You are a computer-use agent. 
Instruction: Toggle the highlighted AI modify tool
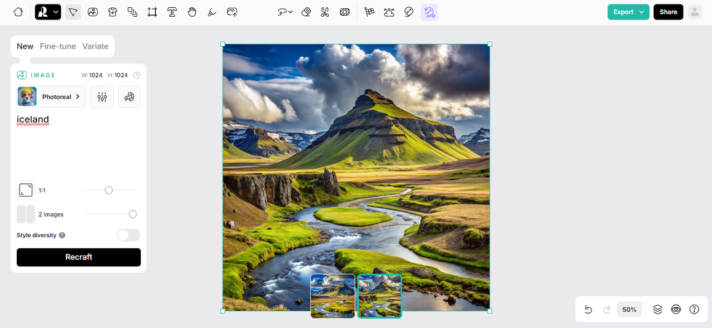(429, 12)
